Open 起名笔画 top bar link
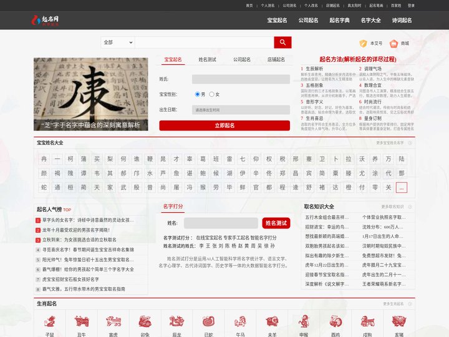 (376, 6)
